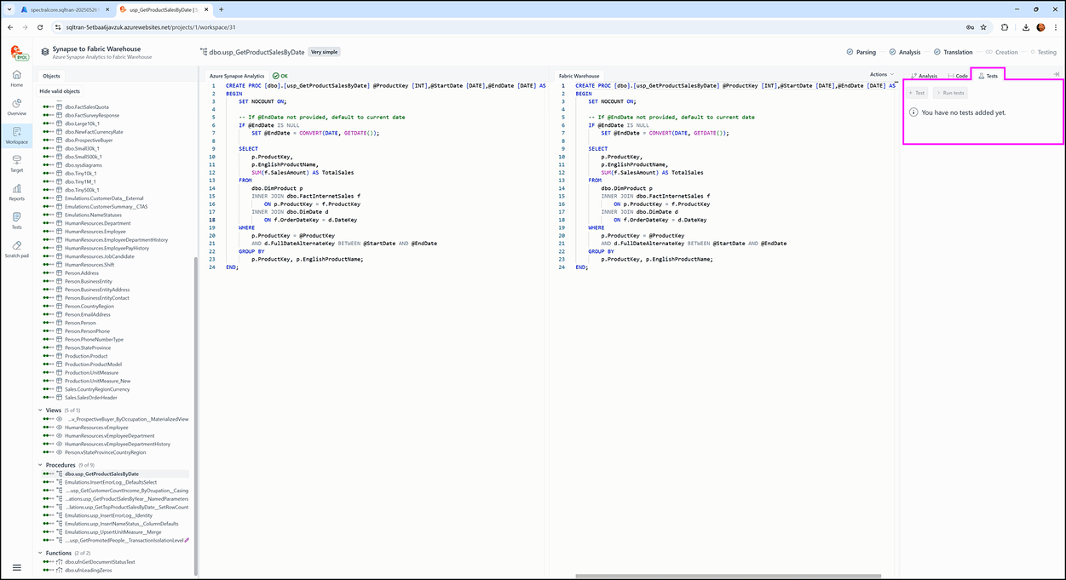Open the Scratch pad sidebar icon
This screenshot has width=1066, height=580.
(17, 250)
